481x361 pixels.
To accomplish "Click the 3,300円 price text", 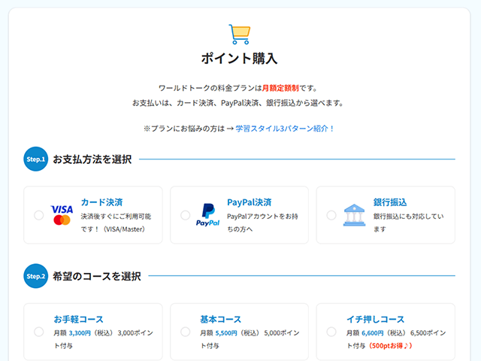I will point(80,333).
